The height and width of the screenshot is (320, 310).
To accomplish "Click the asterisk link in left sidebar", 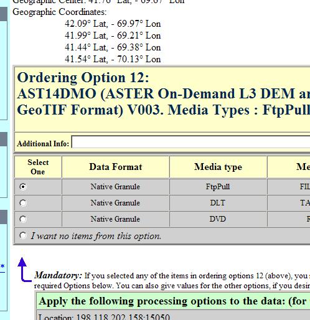I will pyautogui.click(x=2, y=266).
